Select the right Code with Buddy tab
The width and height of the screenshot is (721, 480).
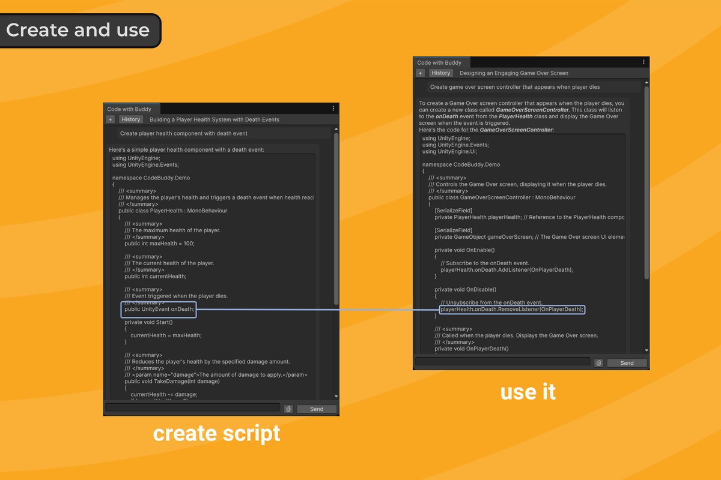[439, 62]
